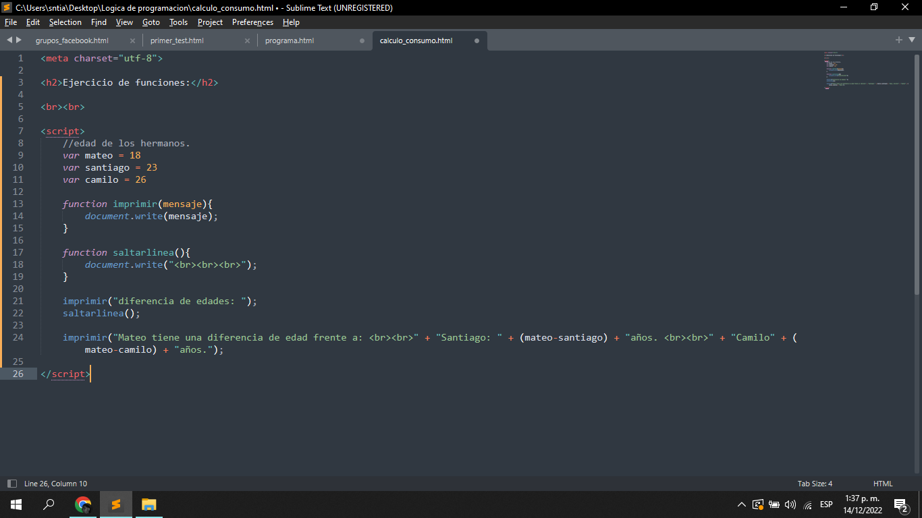Image resolution: width=922 pixels, height=518 pixels.
Task: Open the tab list dropdown arrow
Action: click(911, 40)
